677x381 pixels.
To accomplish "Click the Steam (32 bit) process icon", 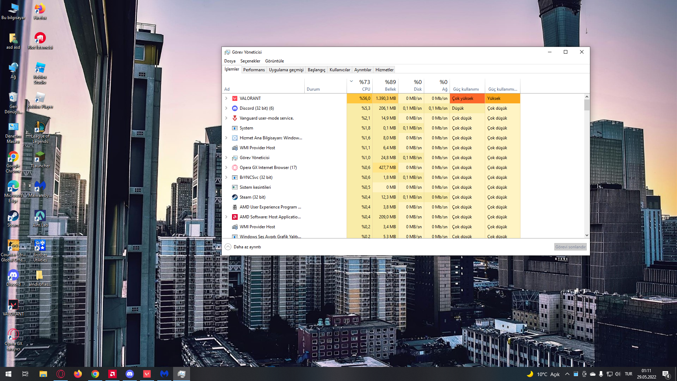I will pyautogui.click(x=235, y=197).
